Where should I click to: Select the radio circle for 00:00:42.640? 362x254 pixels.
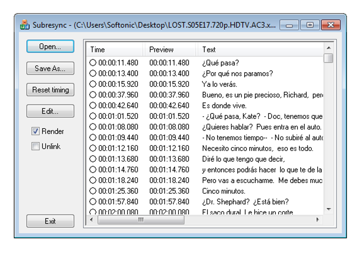point(93,105)
